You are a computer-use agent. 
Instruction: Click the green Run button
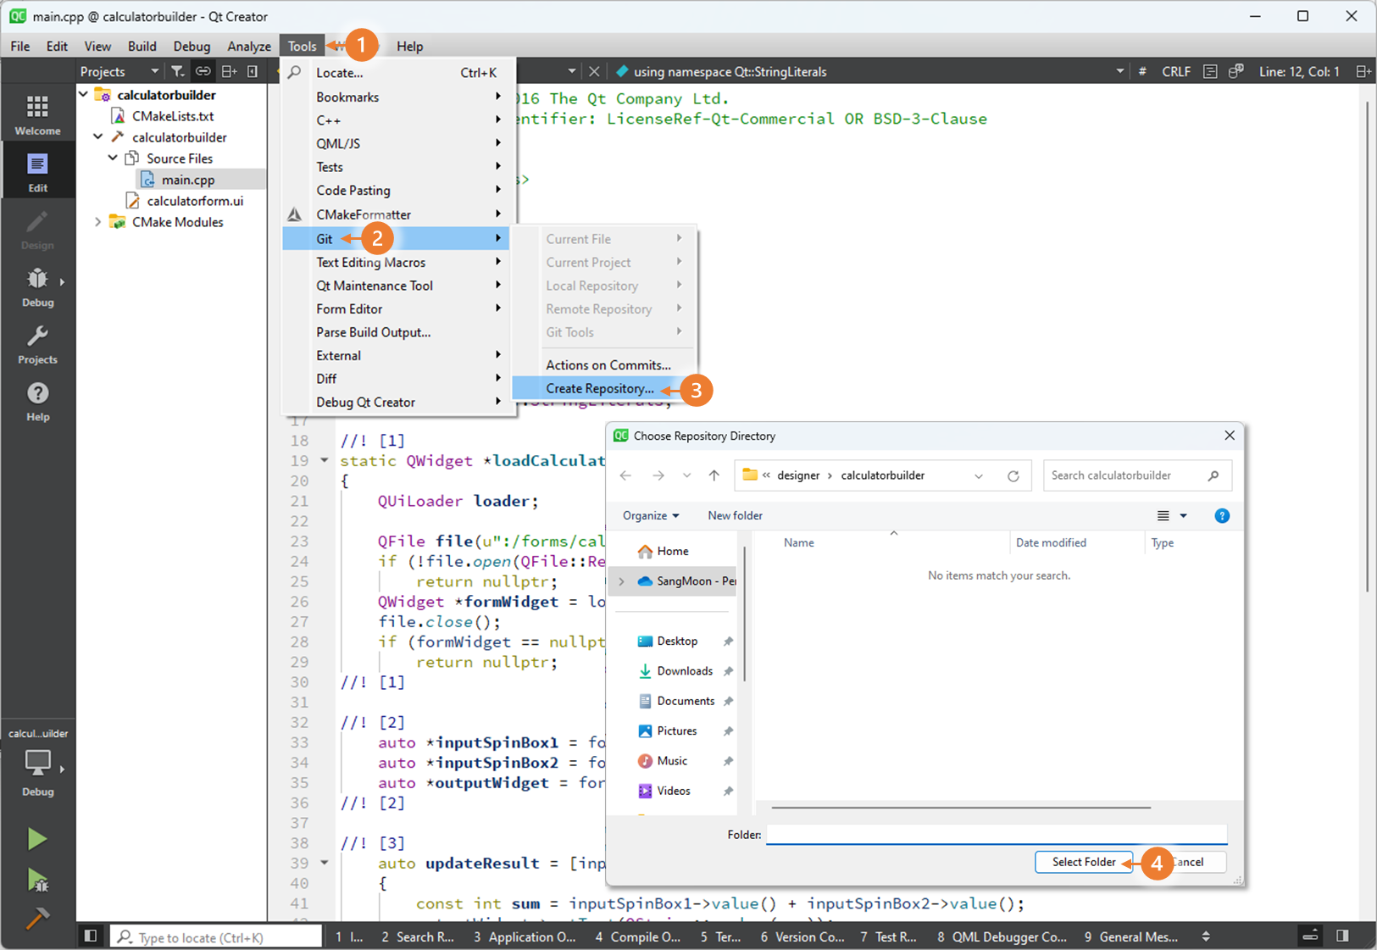[36, 839]
